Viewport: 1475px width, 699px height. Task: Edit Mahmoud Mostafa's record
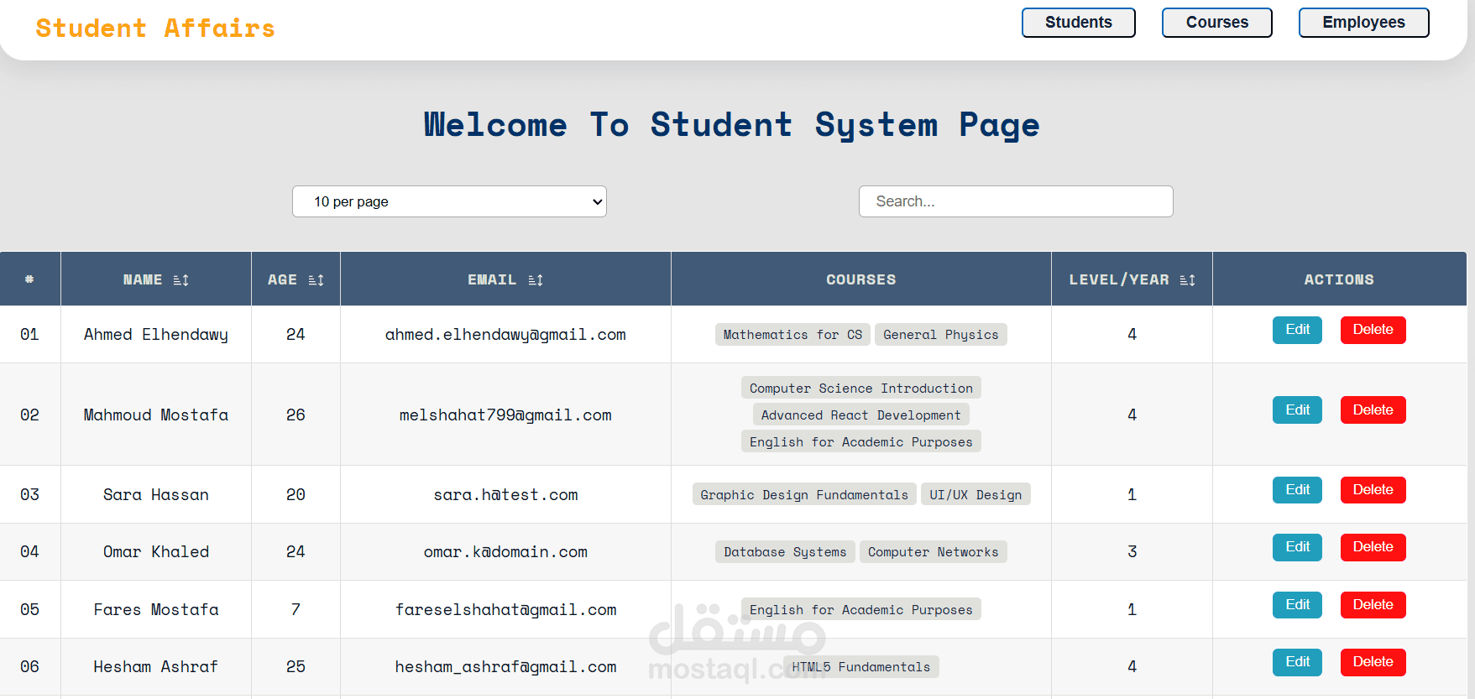tap(1297, 410)
